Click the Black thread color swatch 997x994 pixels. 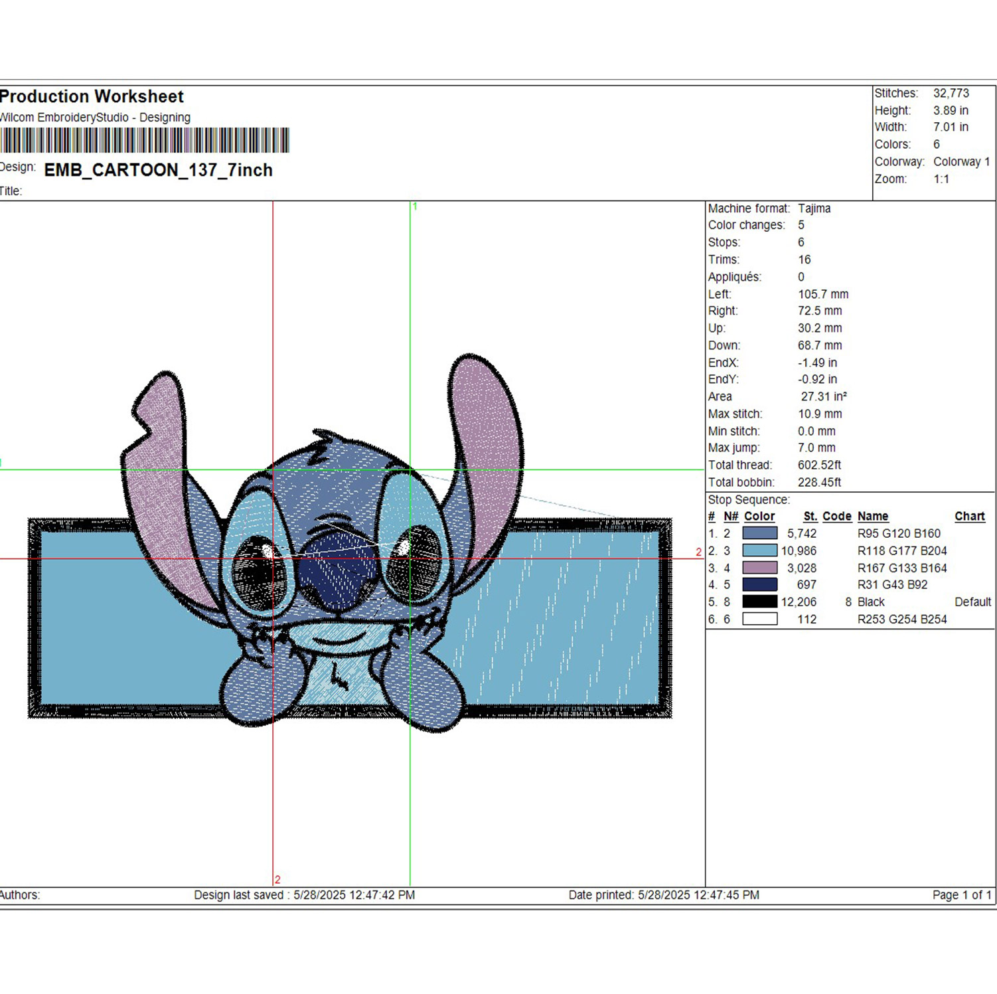[x=759, y=602]
